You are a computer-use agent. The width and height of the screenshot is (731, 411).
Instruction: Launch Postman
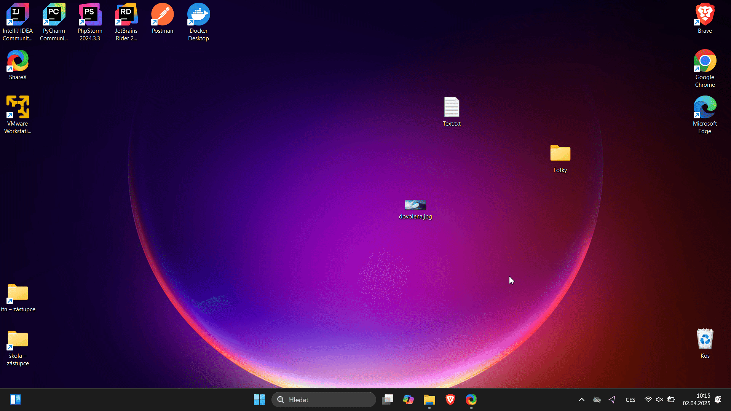coord(163,15)
